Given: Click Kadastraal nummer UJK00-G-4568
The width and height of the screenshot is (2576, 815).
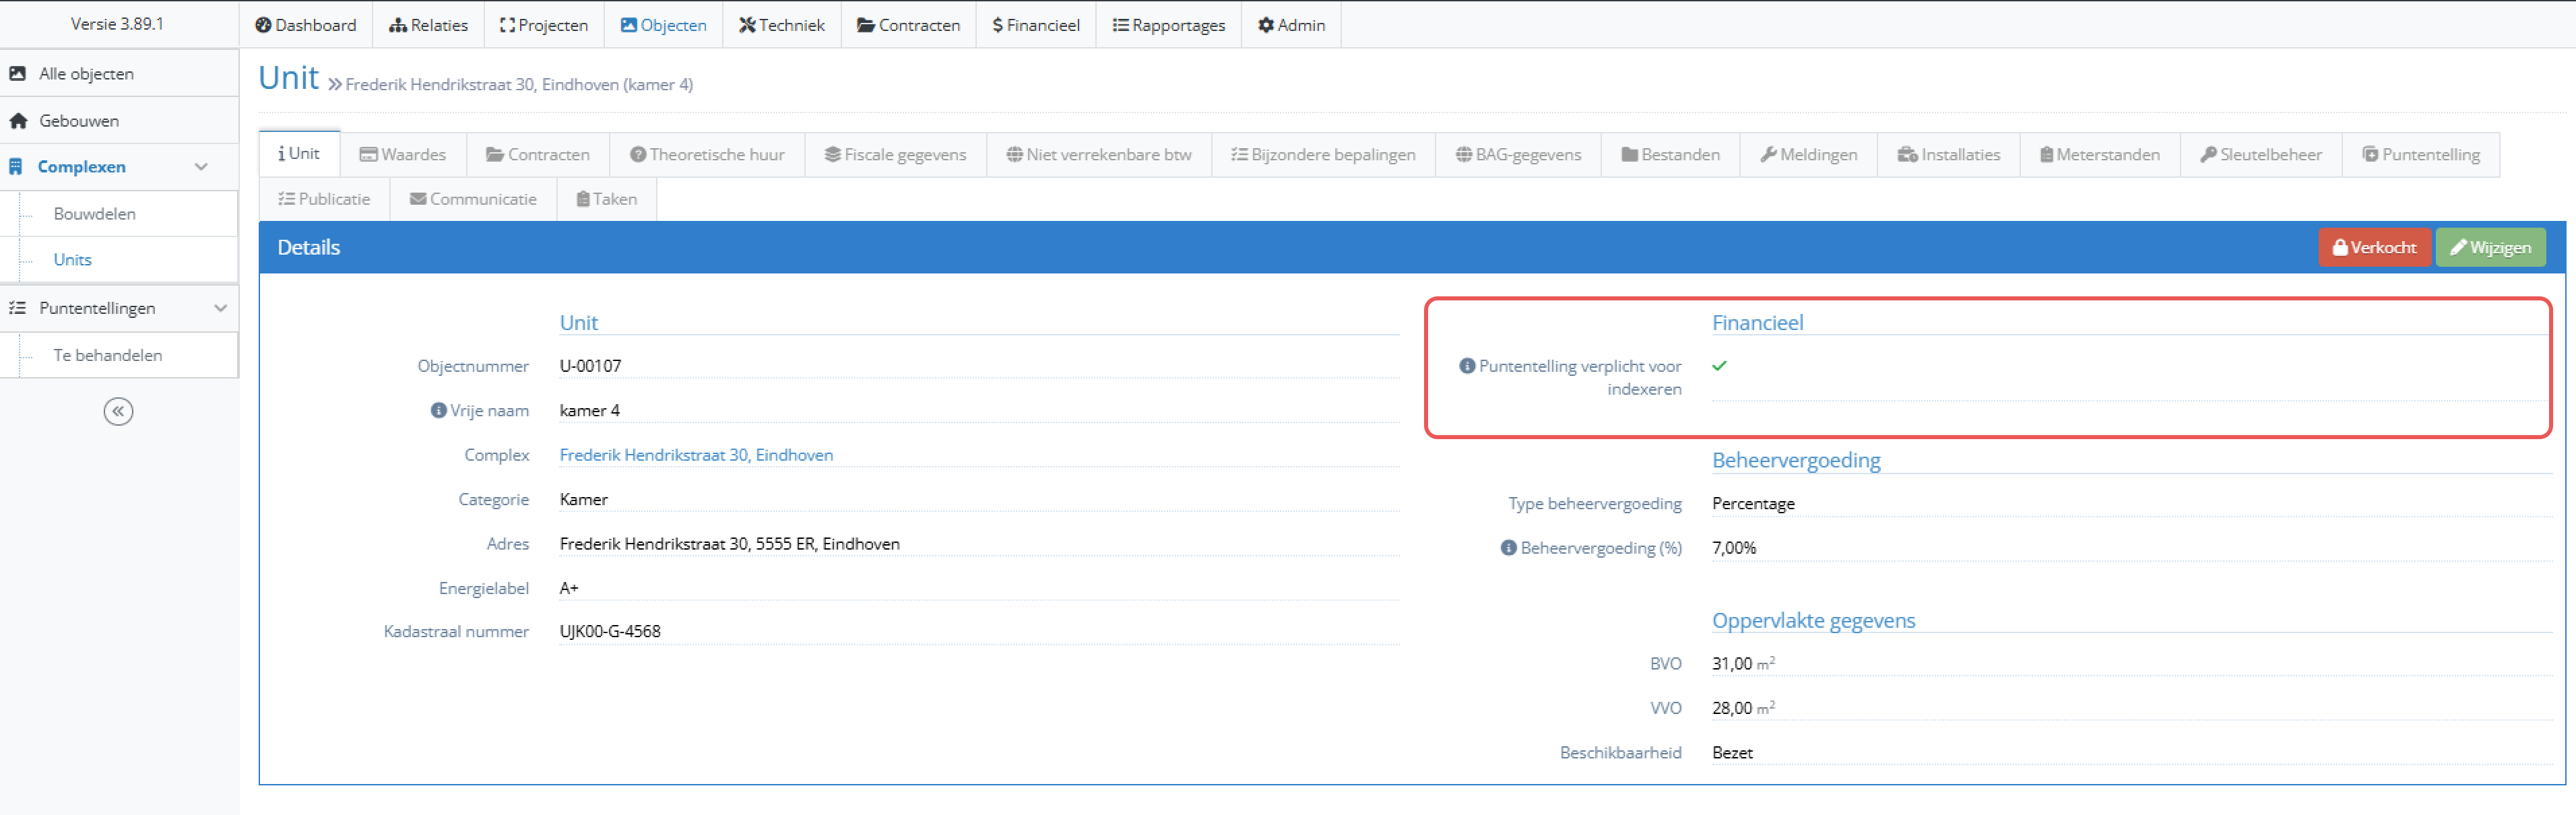Looking at the screenshot, I should pyautogui.click(x=610, y=631).
